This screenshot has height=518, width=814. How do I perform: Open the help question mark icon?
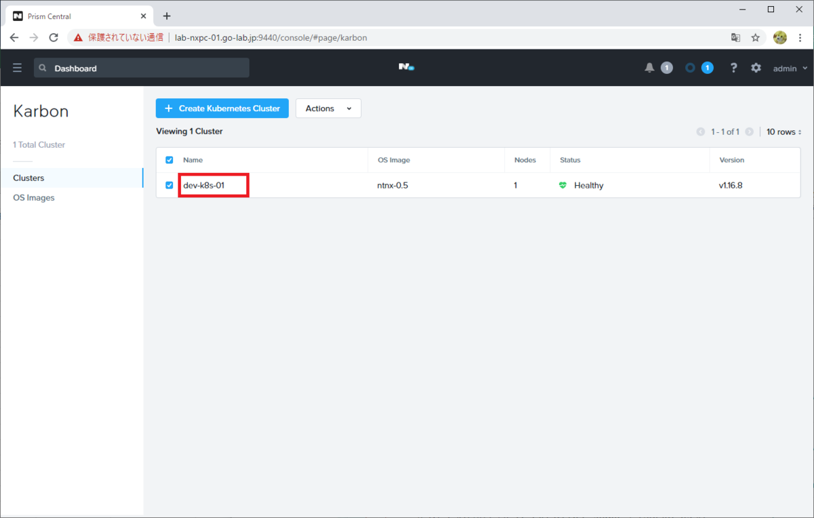733,68
